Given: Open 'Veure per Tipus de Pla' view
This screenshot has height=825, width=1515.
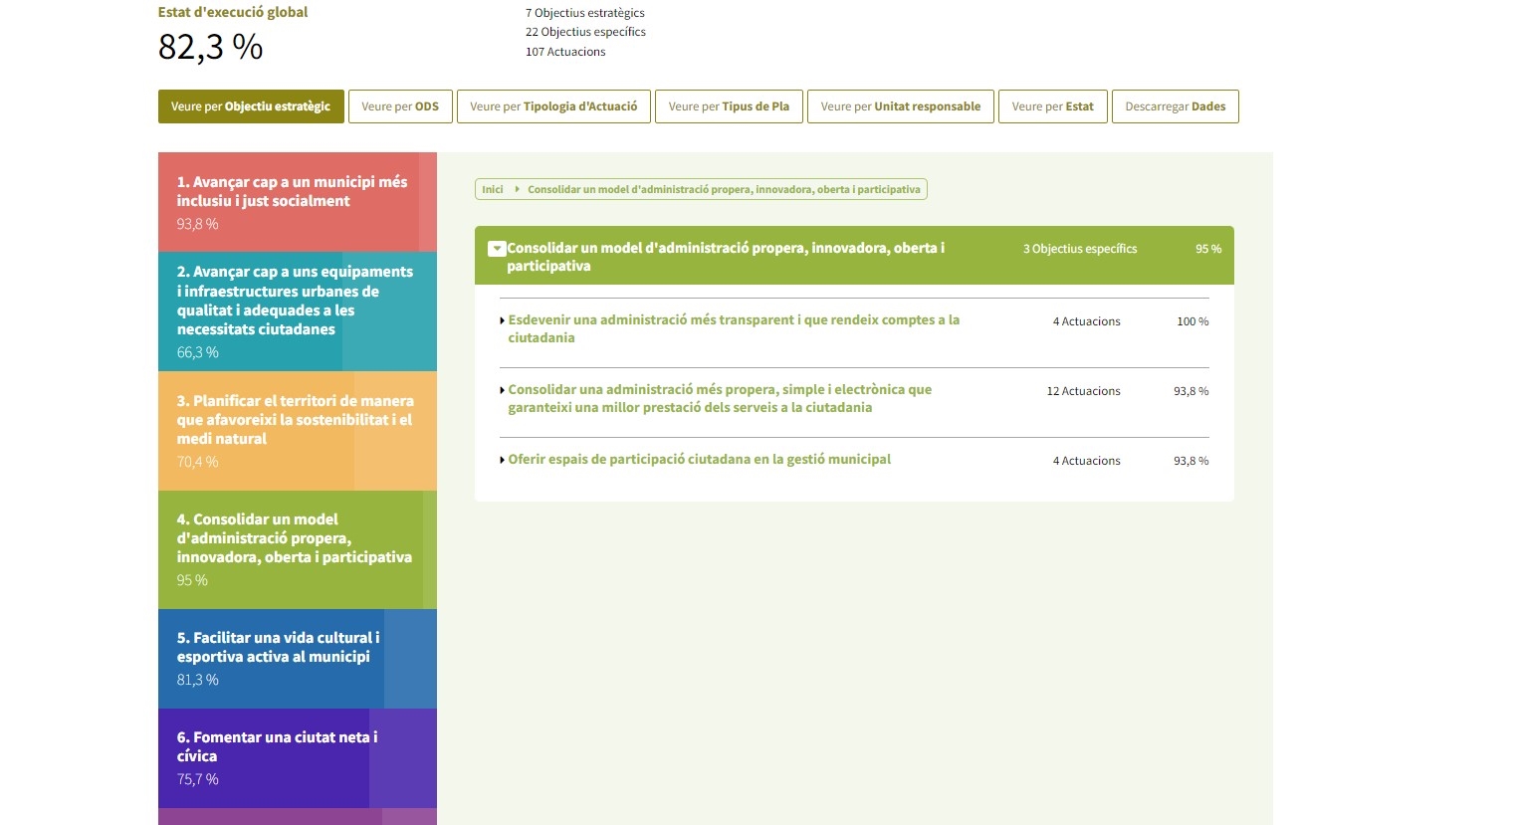Looking at the screenshot, I should click(729, 106).
